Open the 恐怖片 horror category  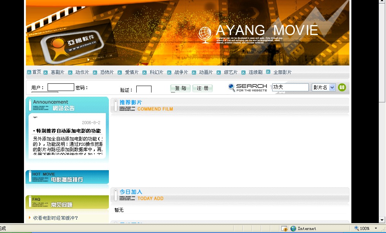(x=107, y=72)
